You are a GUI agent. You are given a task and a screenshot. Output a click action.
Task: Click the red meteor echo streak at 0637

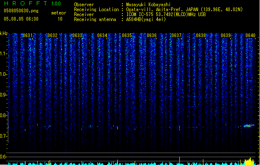point(179,128)
